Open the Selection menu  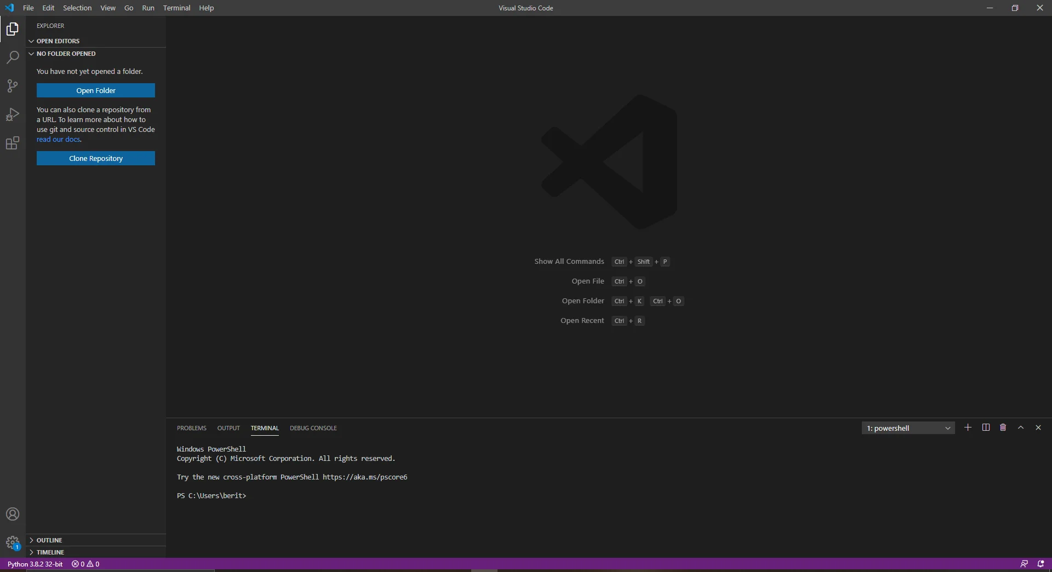(x=77, y=8)
